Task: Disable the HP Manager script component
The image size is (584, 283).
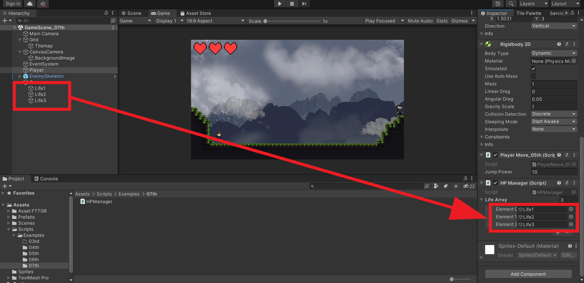Action: 495,183
